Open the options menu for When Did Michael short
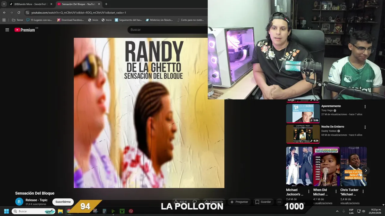 (336, 191)
